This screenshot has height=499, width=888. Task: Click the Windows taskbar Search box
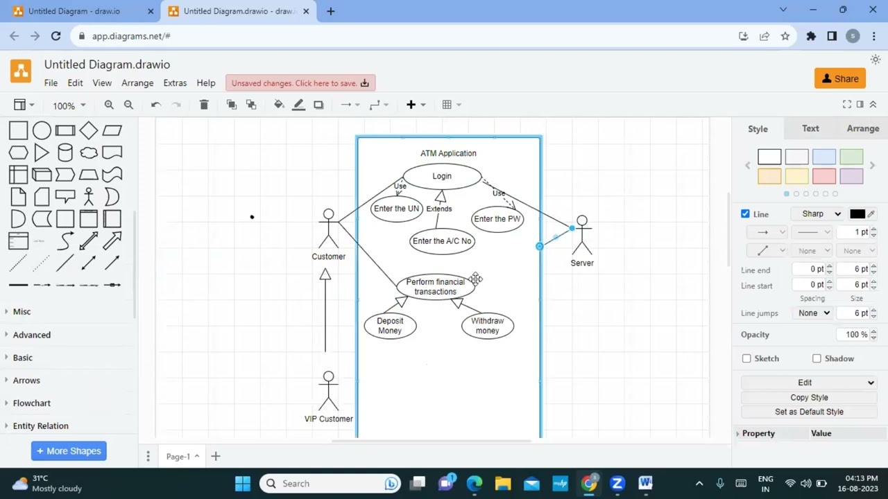tap(330, 484)
